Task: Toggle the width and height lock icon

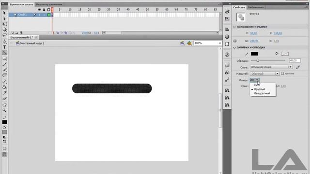Action: point(235,41)
